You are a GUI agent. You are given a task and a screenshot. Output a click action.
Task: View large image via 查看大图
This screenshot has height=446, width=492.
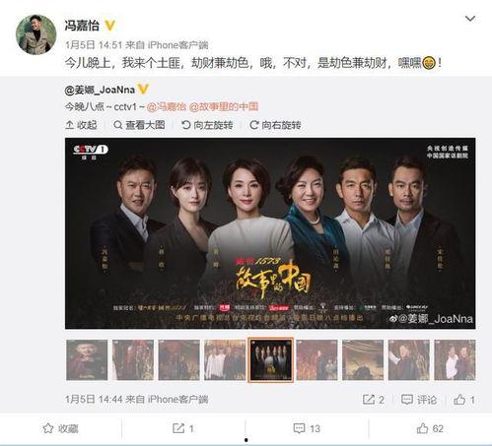tap(139, 125)
